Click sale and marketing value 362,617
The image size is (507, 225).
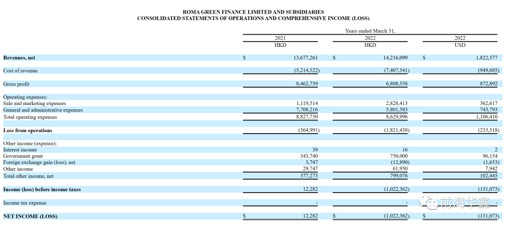pos(489,103)
